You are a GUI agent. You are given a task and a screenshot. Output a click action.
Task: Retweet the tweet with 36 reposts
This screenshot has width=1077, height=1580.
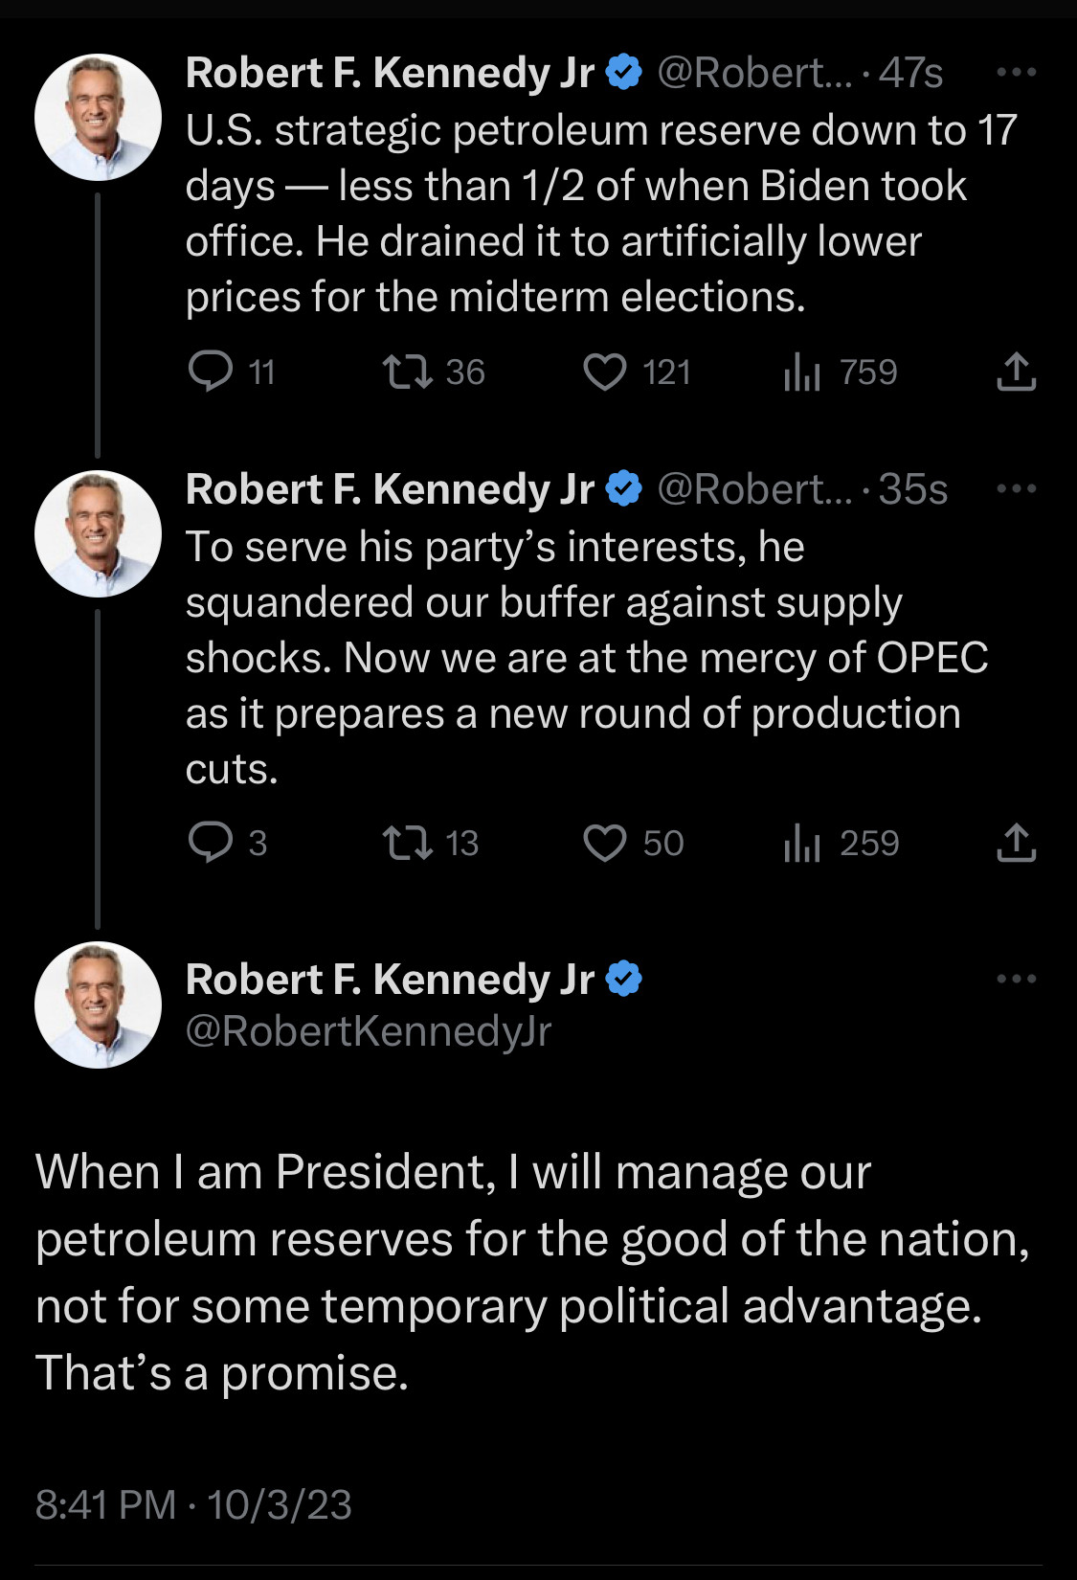pos(408,372)
